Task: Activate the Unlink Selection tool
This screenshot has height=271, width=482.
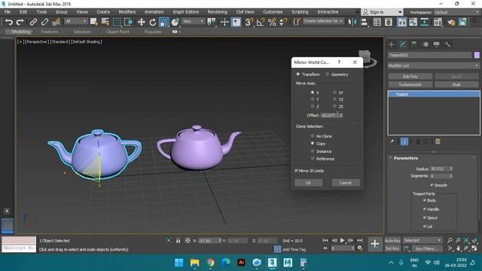Action: tap(44, 22)
